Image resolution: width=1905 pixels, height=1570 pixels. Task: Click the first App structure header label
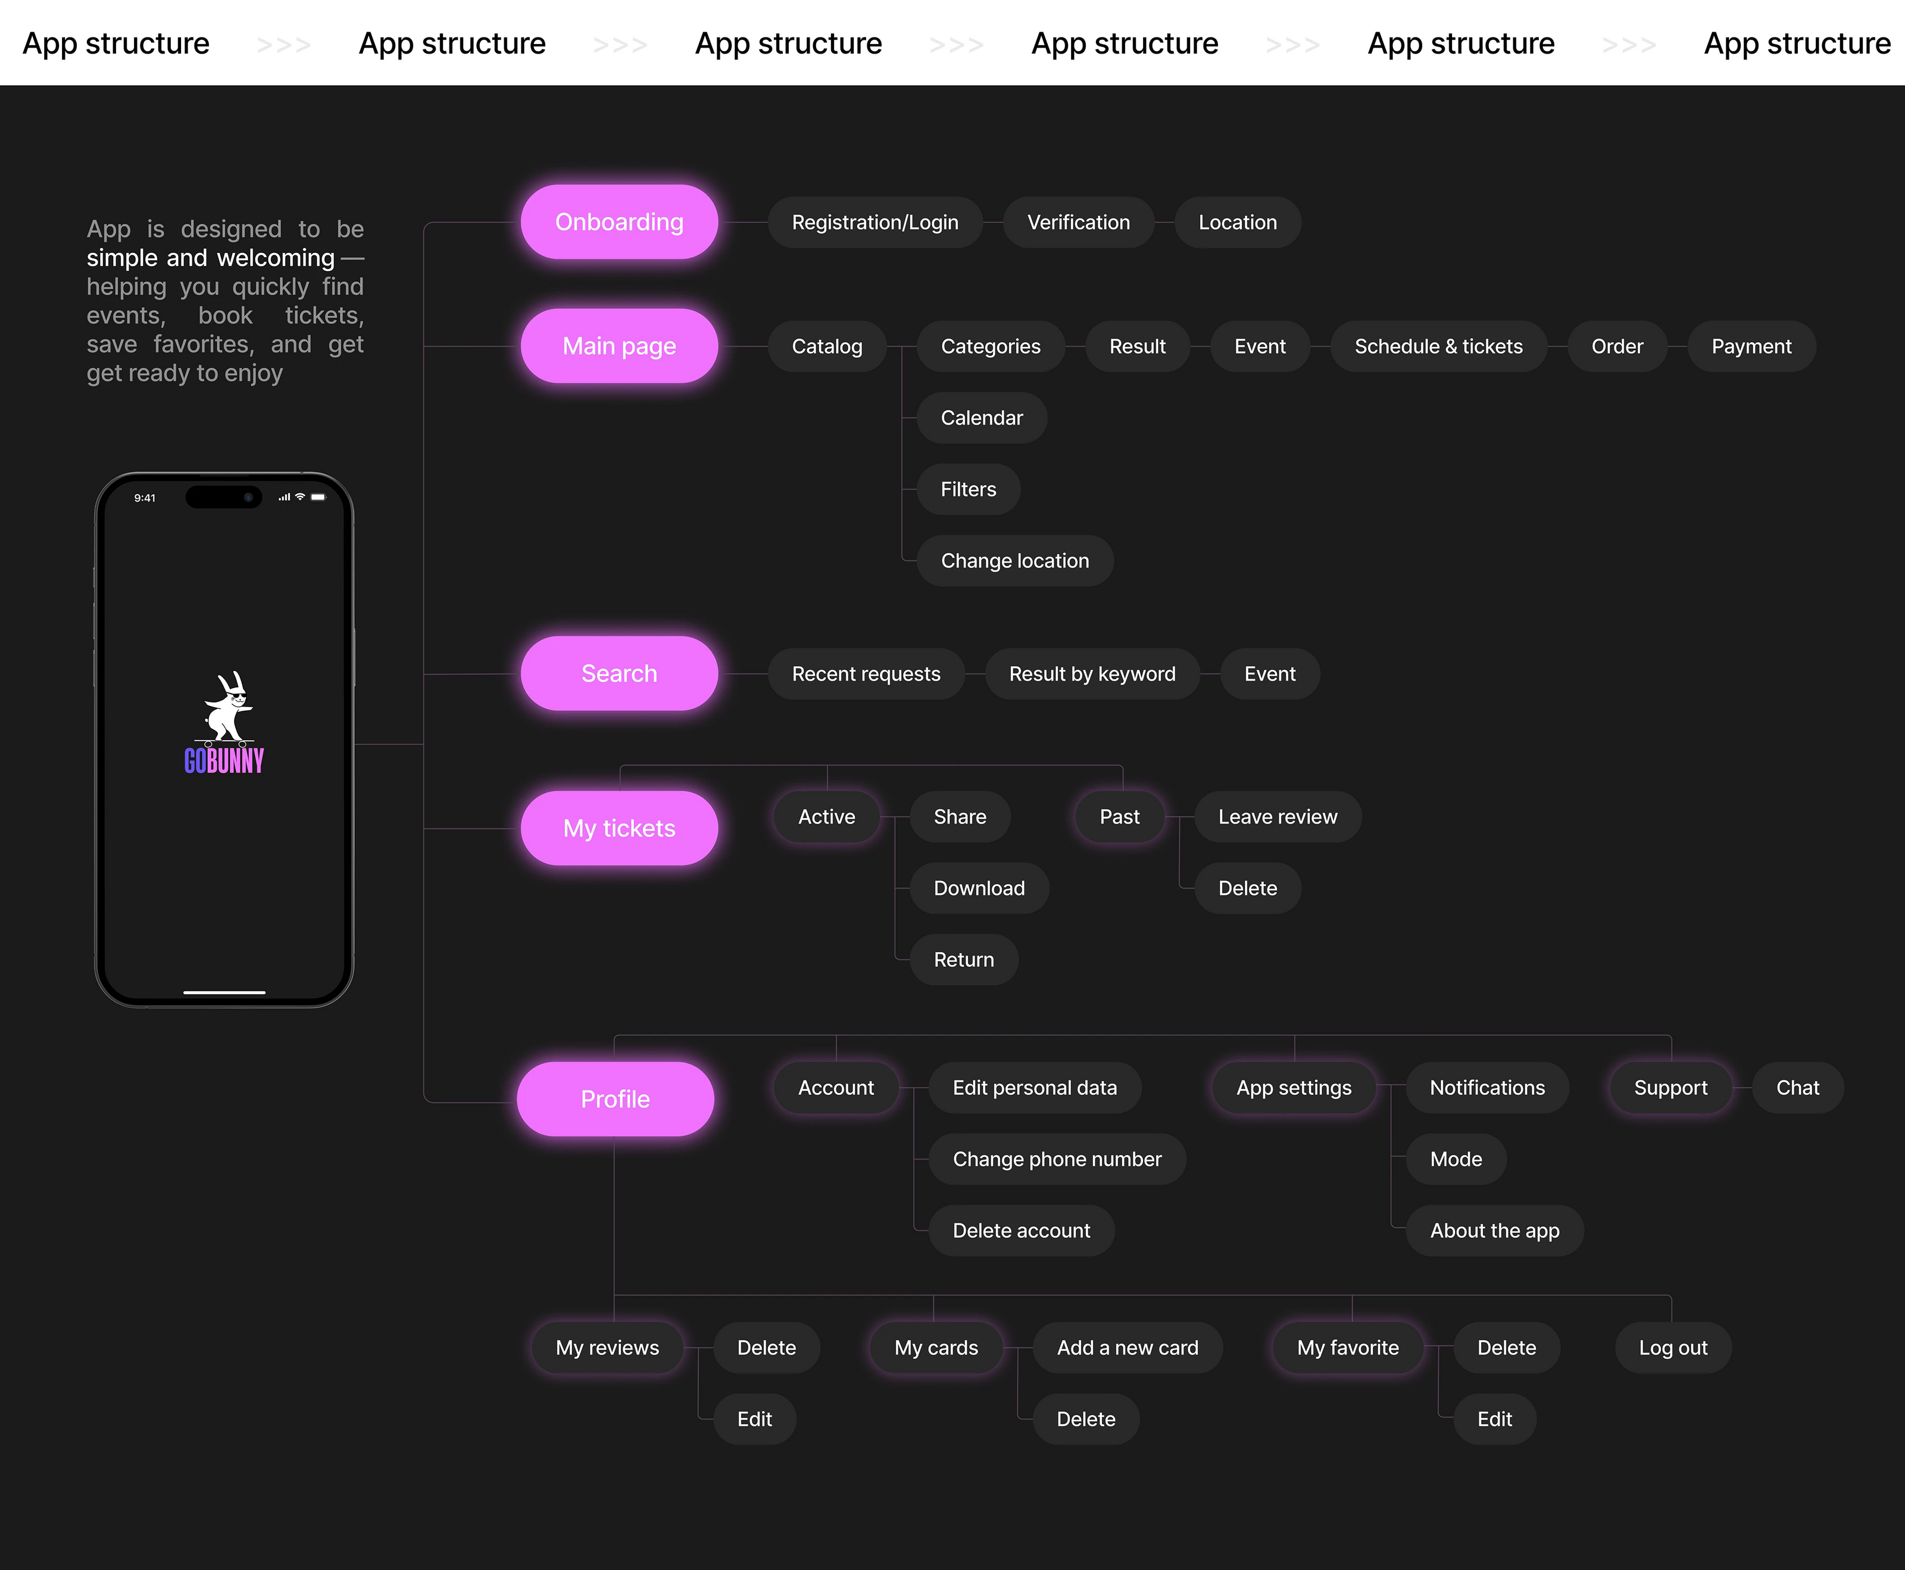tap(115, 43)
